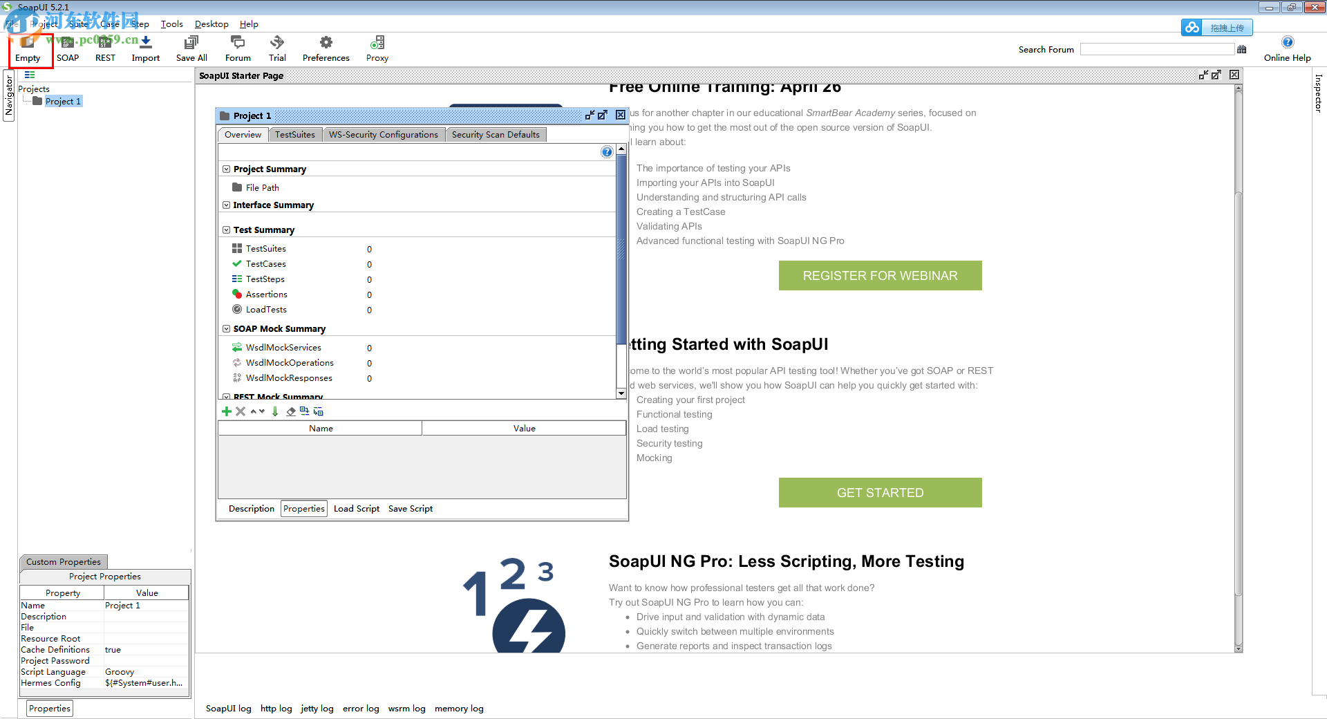Clear property values with eraser icon
This screenshot has width=1327, height=719.
[x=291, y=411]
